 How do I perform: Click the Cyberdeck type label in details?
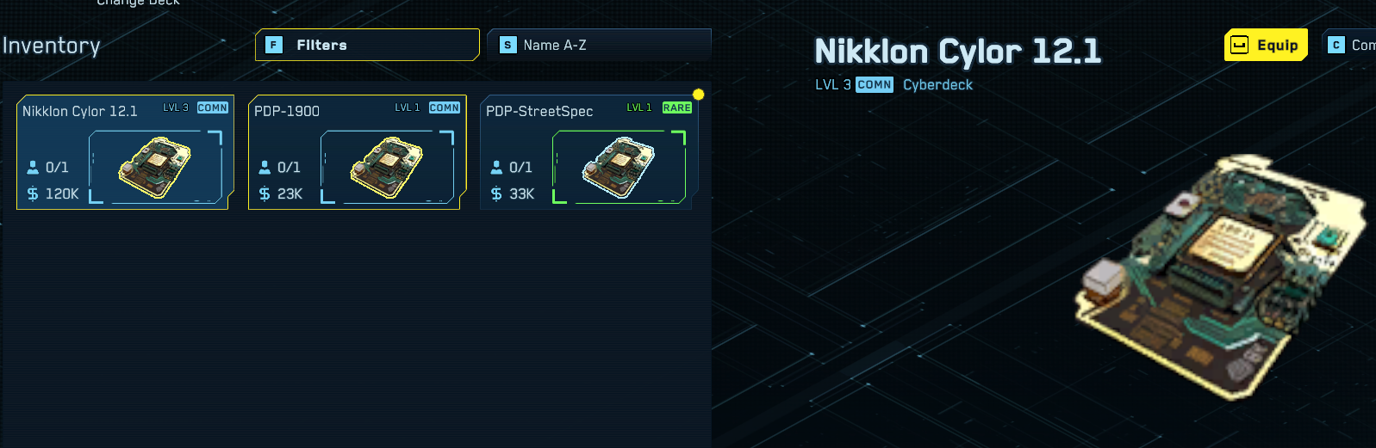click(937, 84)
